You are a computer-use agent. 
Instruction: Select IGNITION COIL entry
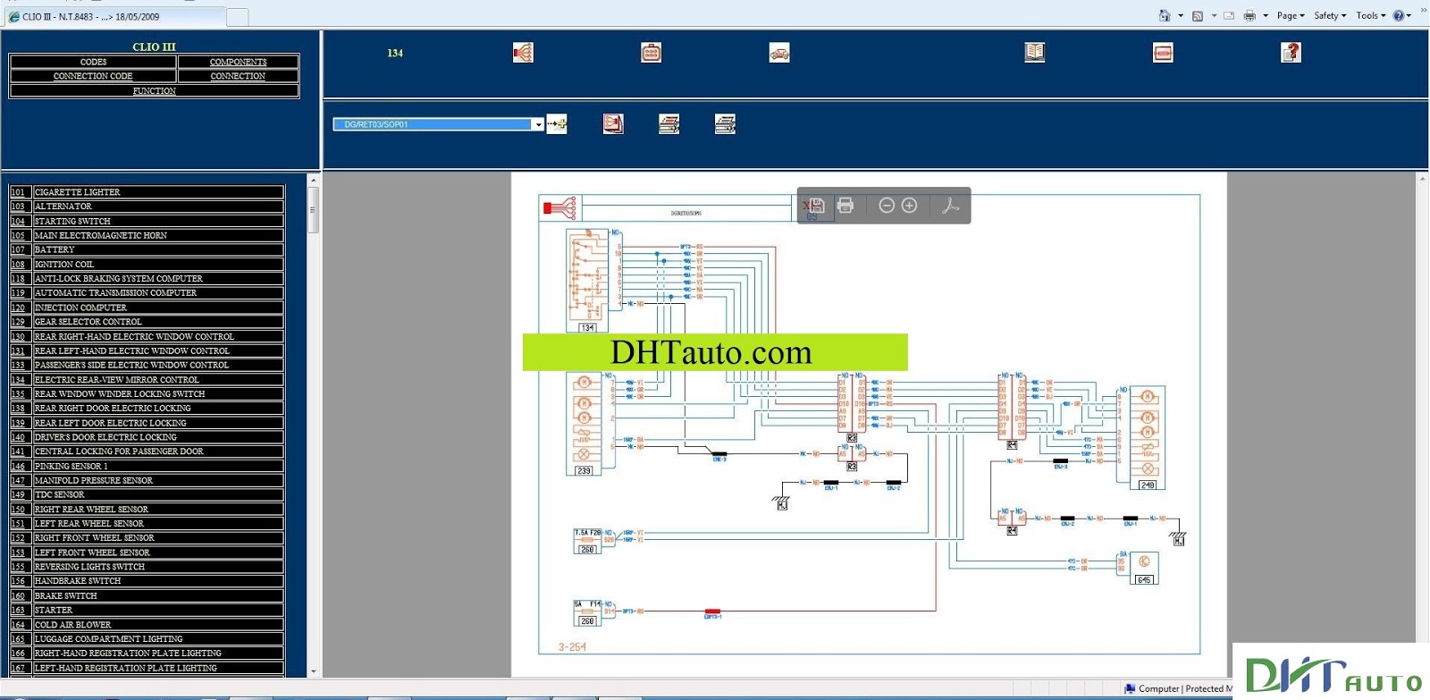158,264
